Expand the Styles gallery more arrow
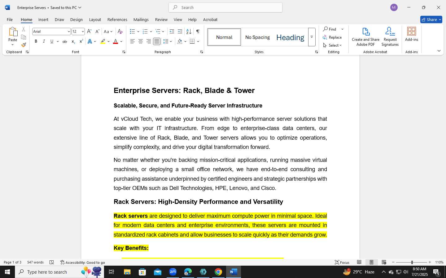Screen dimensions: 446x278 pos(312,37)
